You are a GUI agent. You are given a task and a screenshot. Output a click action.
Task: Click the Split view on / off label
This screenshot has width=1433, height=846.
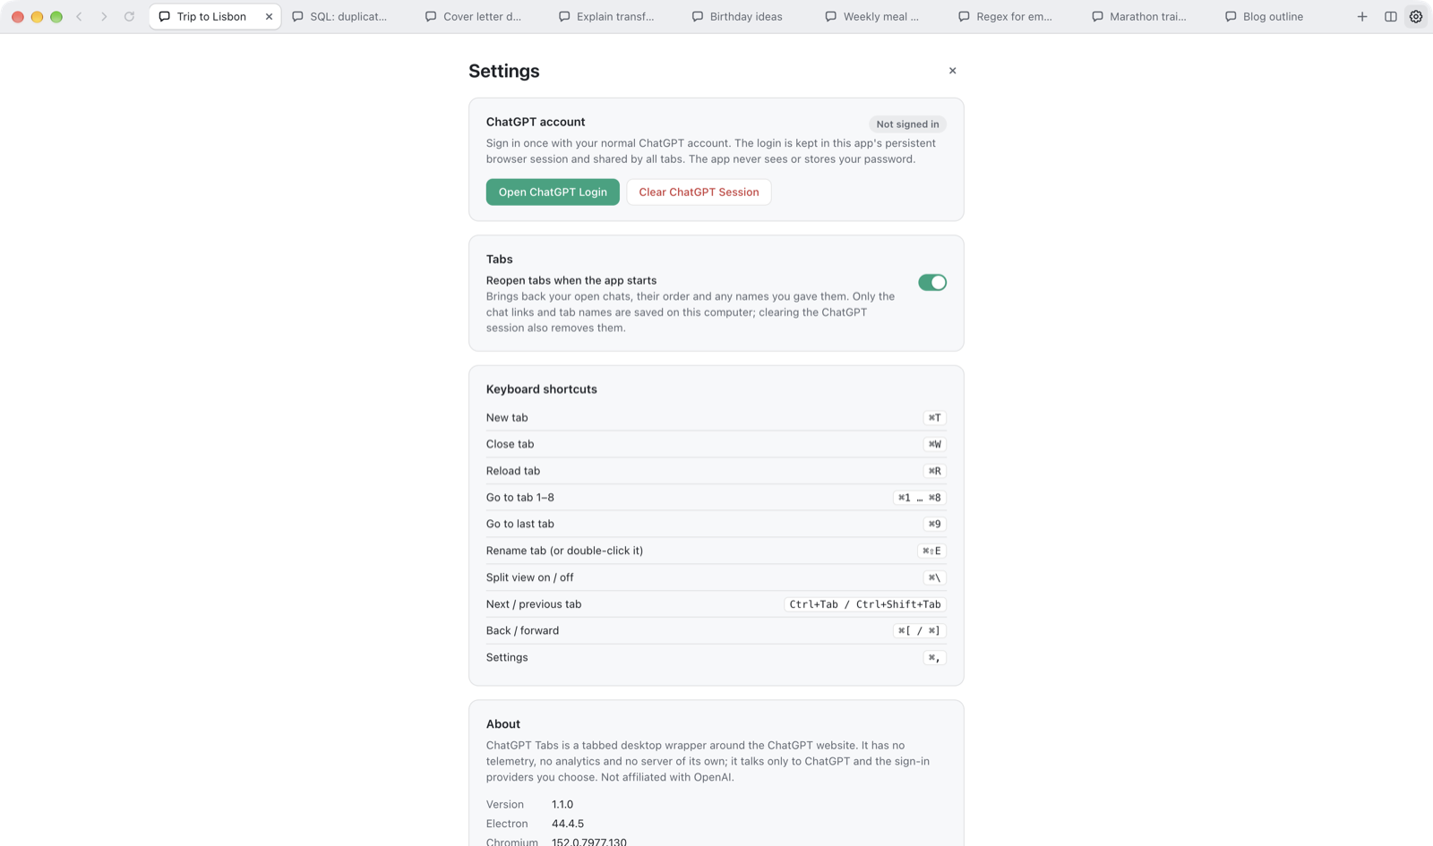point(530,578)
